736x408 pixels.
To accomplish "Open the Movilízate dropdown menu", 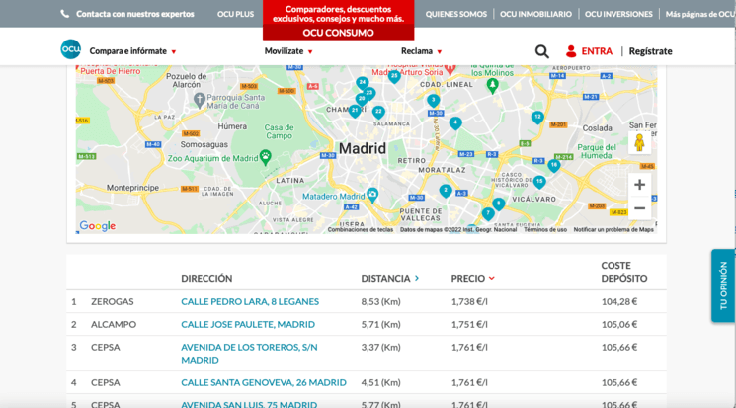I will coord(288,51).
